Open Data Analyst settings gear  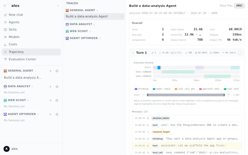click(x=57, y=86)
